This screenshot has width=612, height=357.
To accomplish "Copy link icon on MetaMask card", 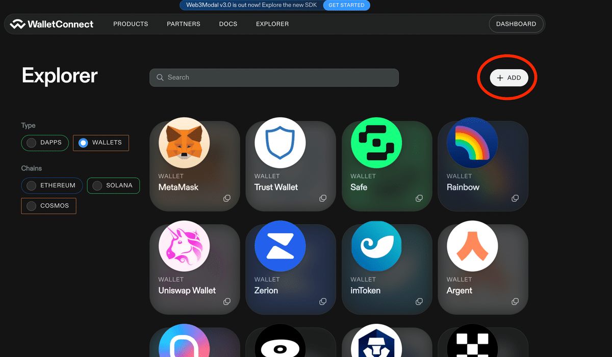I will pos(227,198).
